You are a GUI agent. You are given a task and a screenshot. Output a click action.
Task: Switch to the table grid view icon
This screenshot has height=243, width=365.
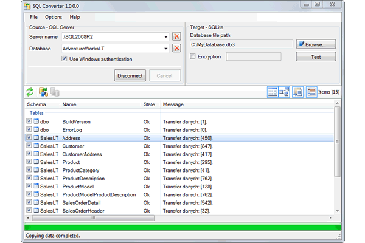(x=273, y=92)
